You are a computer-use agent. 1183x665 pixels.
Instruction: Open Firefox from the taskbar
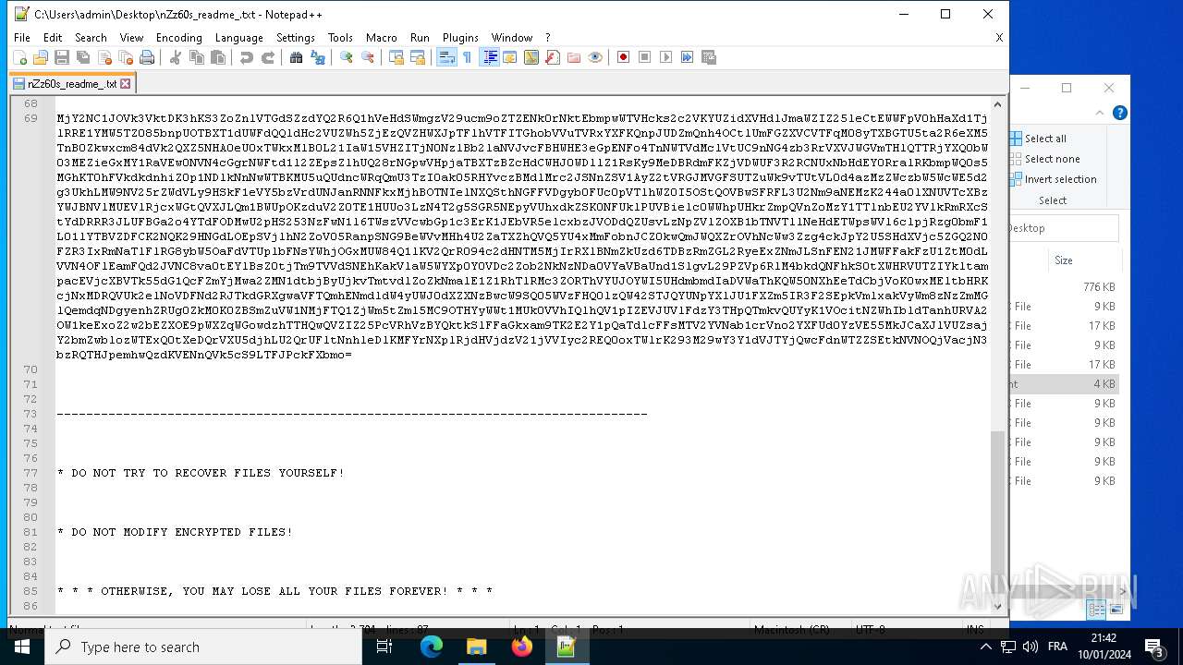(521, 647)
